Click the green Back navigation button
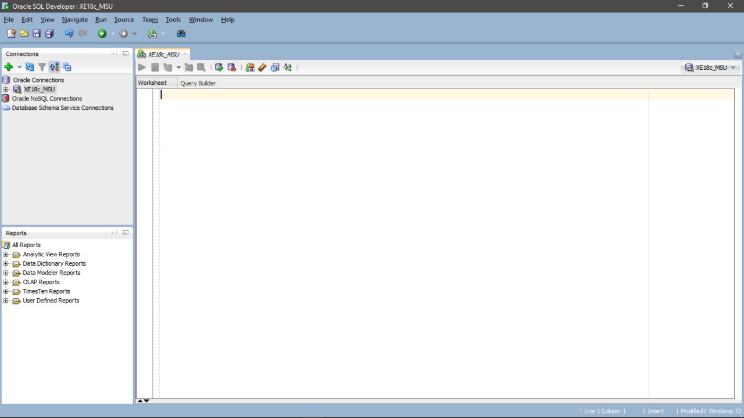Image resolution: width=744 pixels, height=418 pixels. tap(102, 34)
